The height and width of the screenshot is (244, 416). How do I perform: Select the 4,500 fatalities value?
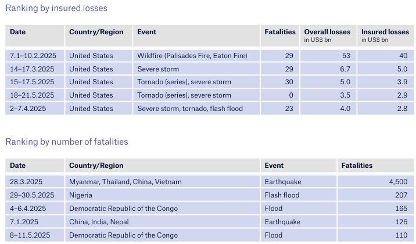point(376,182)
